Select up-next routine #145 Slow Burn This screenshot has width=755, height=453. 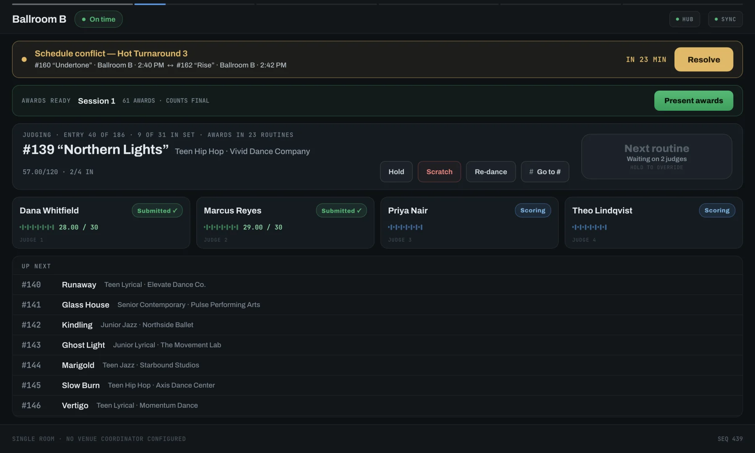pos(377,385)
